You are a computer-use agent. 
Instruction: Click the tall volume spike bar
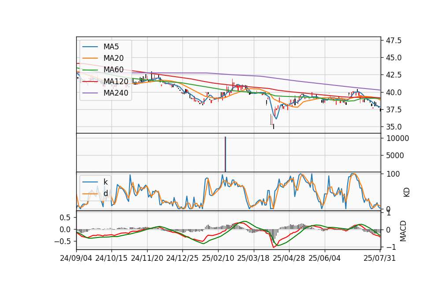(225, 154)
